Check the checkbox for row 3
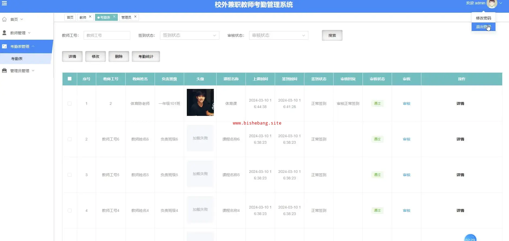The image size is (509, 241). (x=70, y=175)
